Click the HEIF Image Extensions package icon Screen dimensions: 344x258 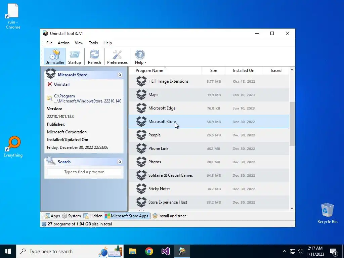coord(141,81)
